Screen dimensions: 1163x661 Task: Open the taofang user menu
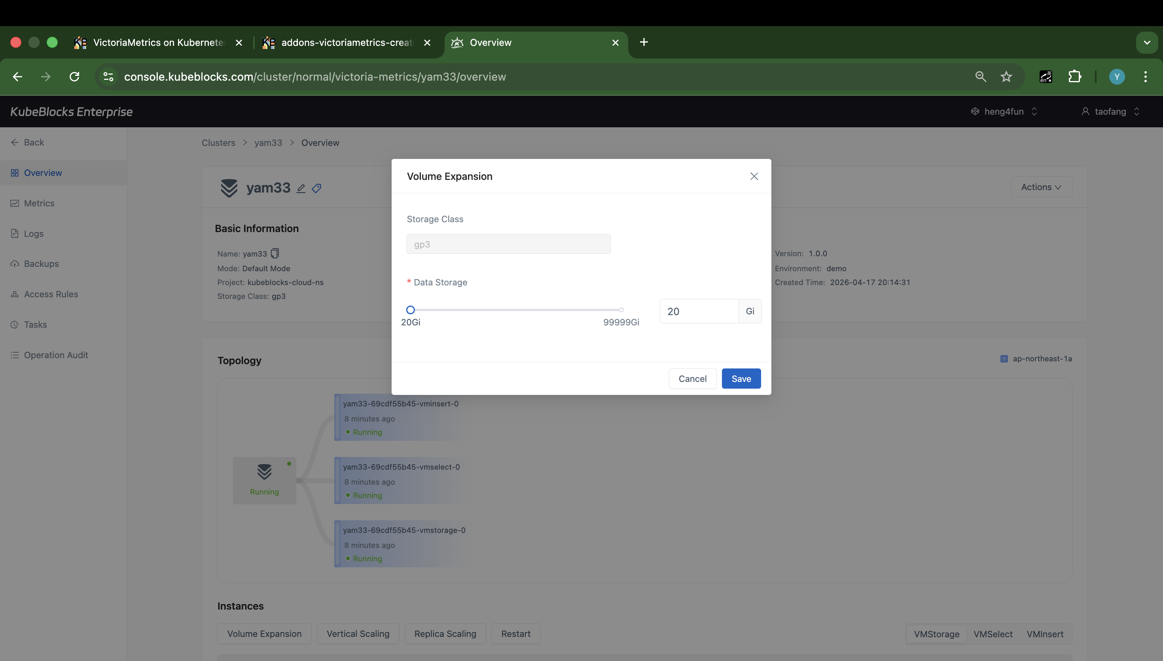click(x=1110, y=111)
